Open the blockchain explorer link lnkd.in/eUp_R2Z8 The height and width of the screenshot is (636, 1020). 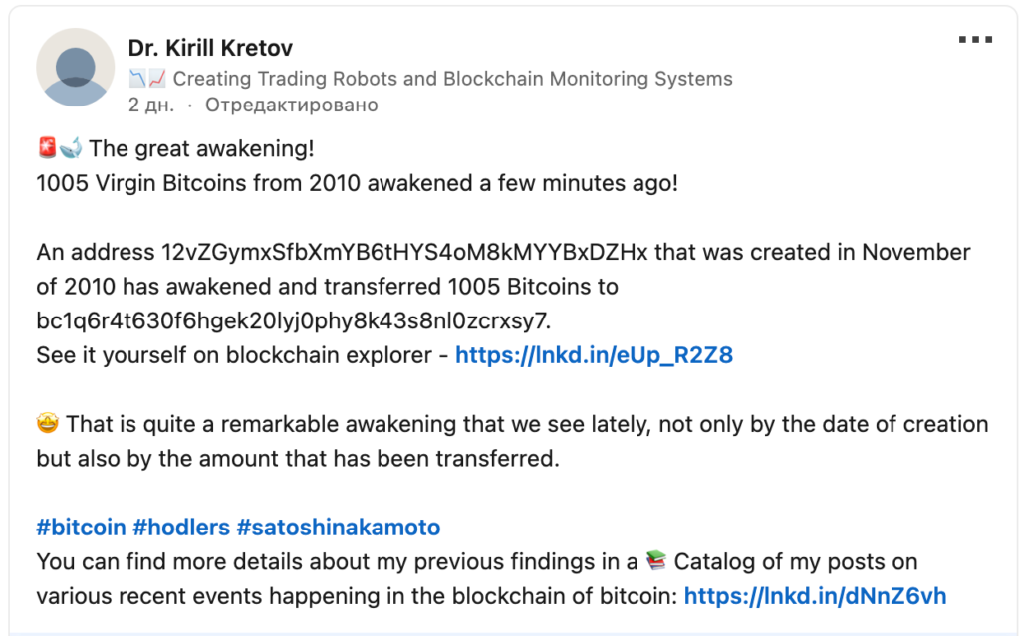[x=594, y=355]
